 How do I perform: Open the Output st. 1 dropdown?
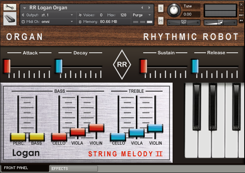point(72,15)
